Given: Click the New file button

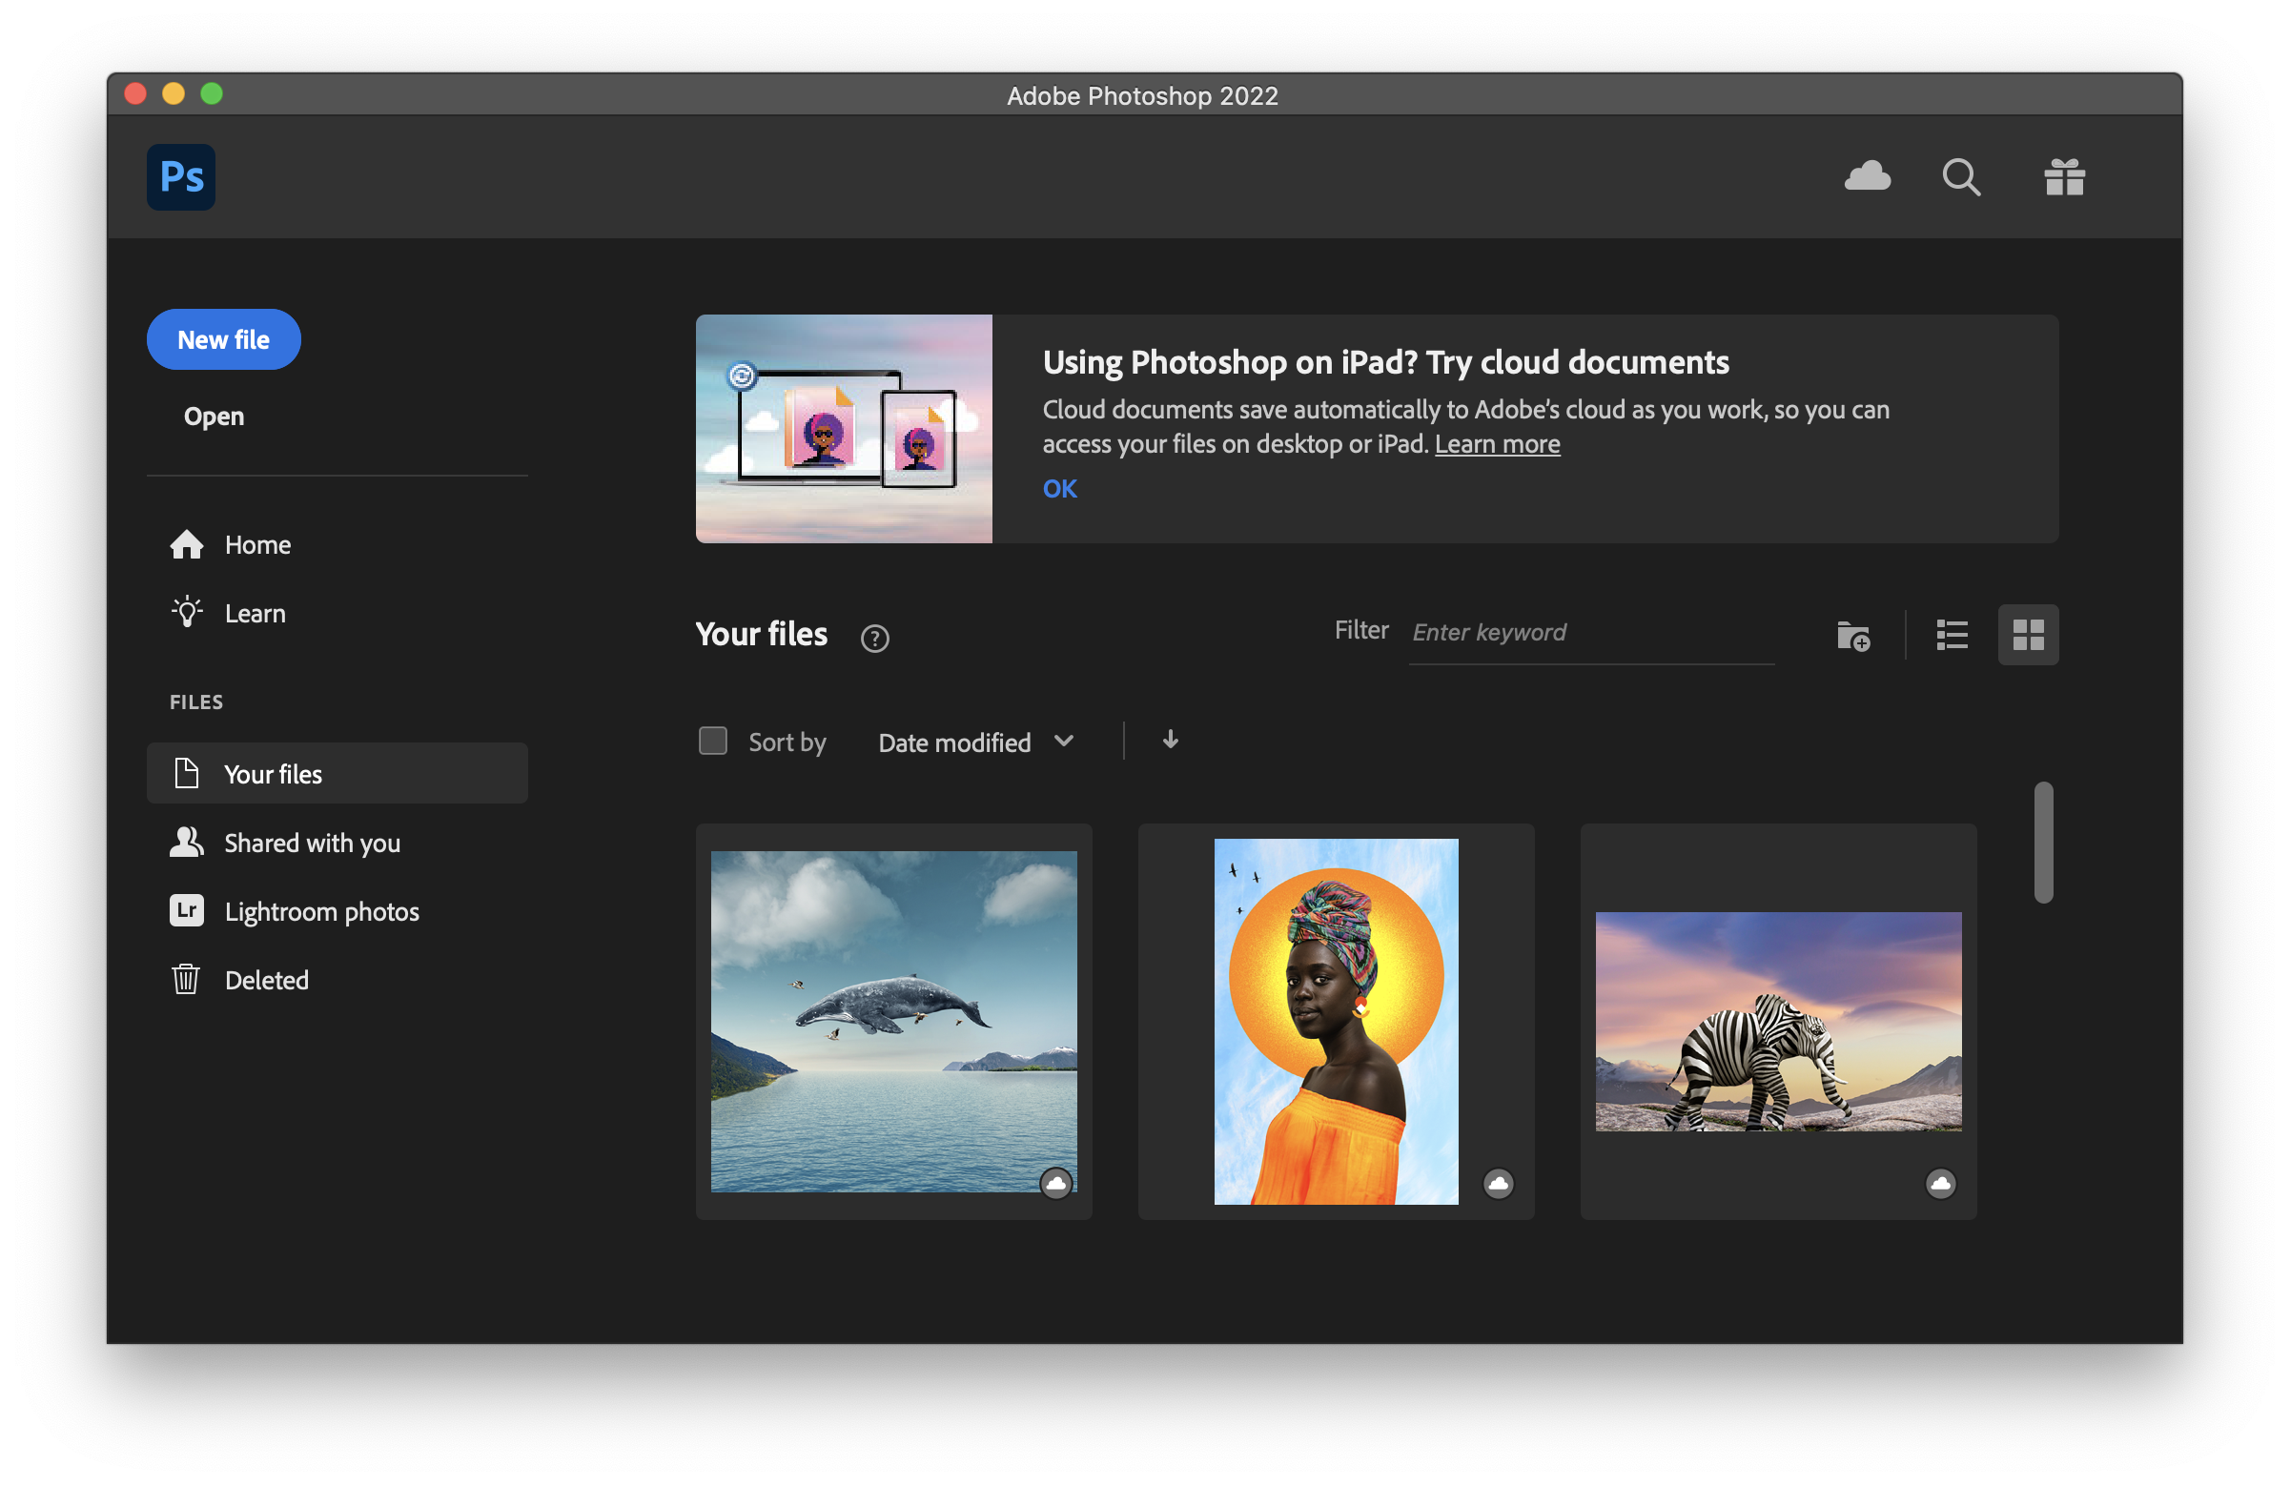Looking at the screenshot, I should pyautogui.click(x=223, y=339).
